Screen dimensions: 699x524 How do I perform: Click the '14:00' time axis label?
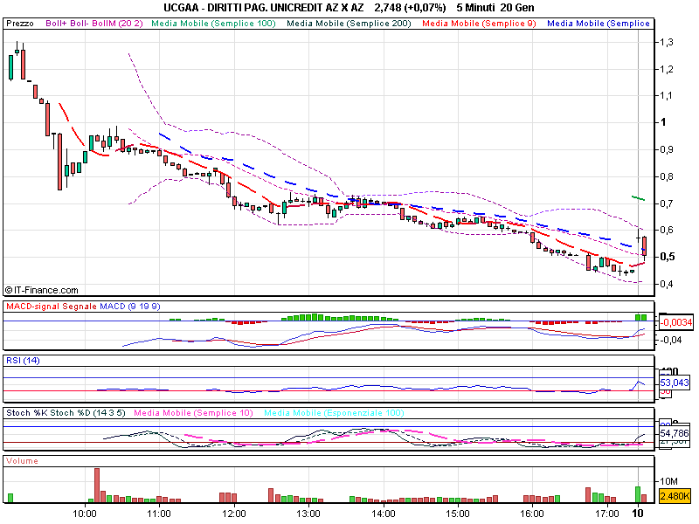pos(384,514)
